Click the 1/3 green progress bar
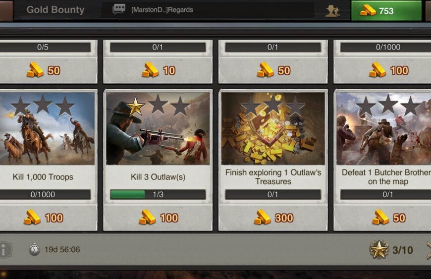The image size is (431, 279). [158, 194]
